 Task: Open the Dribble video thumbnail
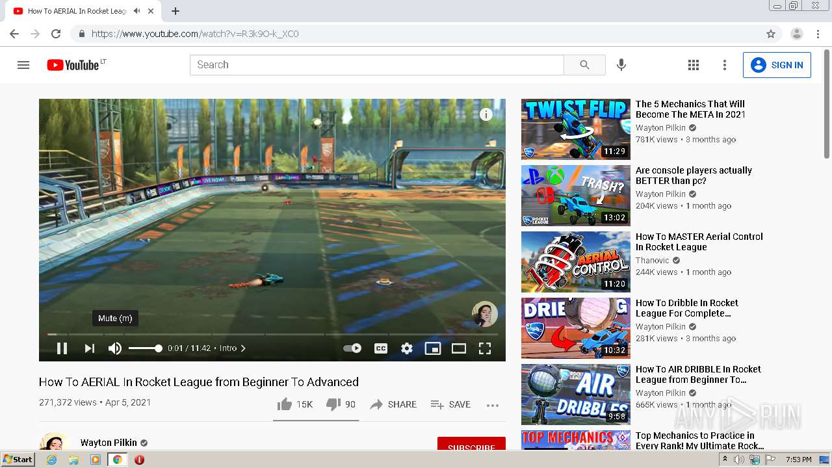(576, 328)
